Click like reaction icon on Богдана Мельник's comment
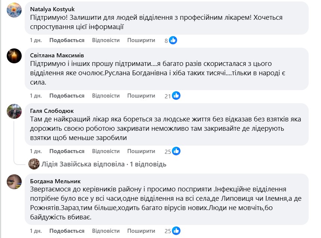321x238 pixels. coord(176,231)
